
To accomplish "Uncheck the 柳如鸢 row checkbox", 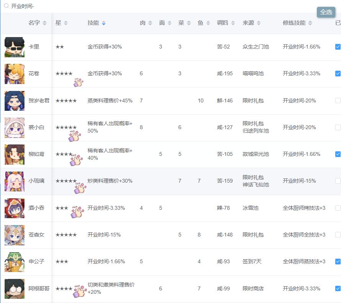I will point(338,154).
